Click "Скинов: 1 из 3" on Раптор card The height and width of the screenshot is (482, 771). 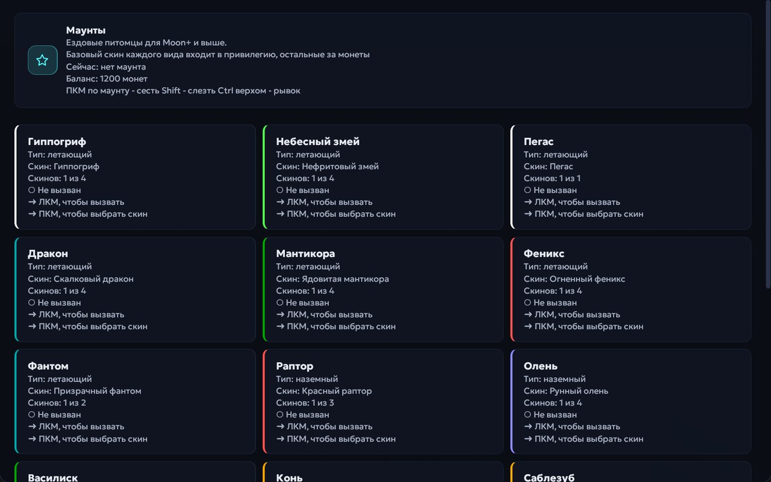tap(305, 403)
